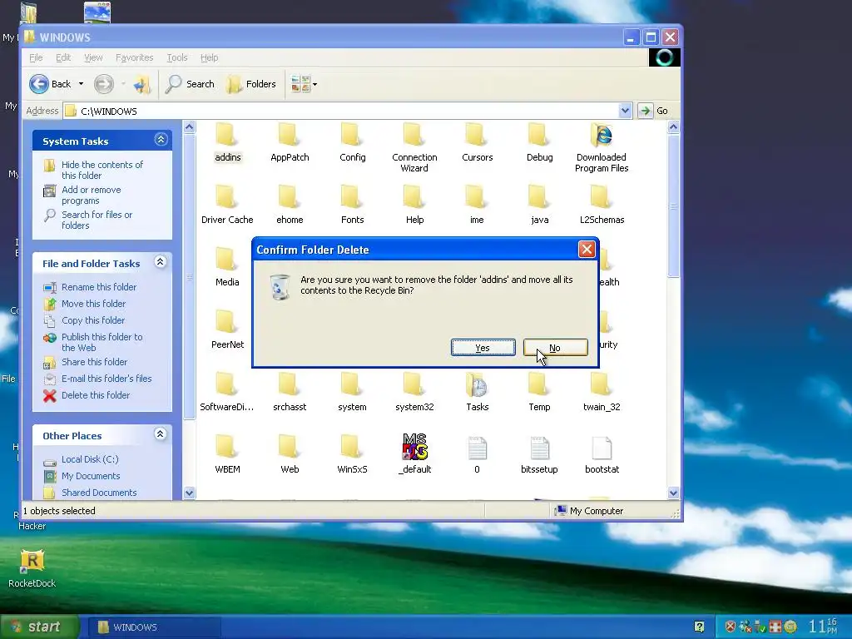This screenshot has height=639, width=852.
Task: Toggle the Folders pane button
Action: click(x=251, y=84)
